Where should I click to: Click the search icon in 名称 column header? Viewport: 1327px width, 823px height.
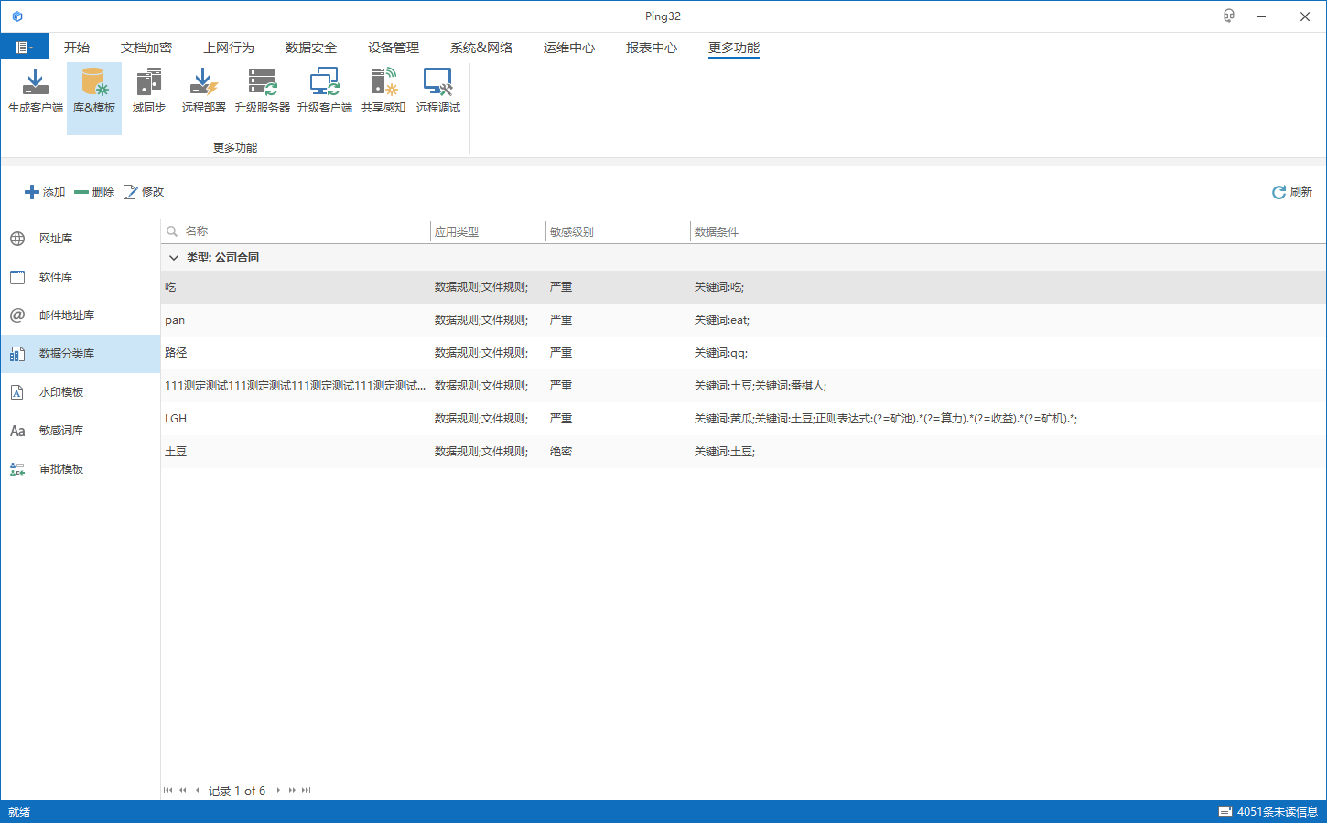pyautogui.click(x=172, y=231)
